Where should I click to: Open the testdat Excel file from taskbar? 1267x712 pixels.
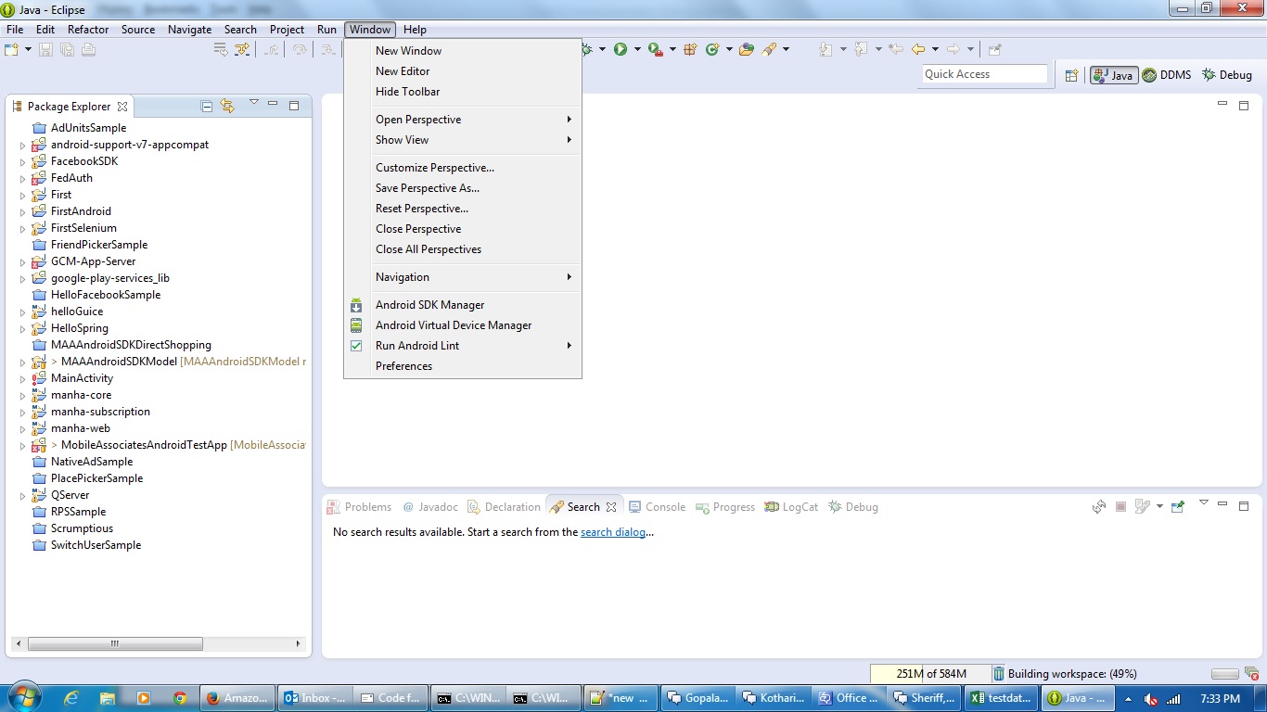1001,697
